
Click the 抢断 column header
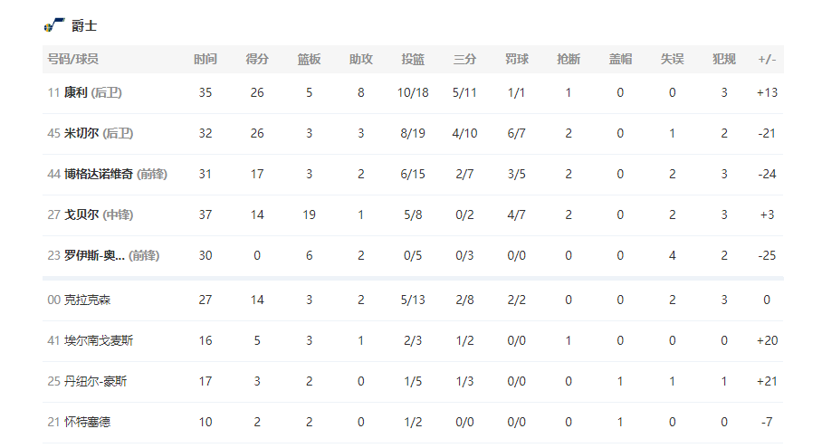(x=569, y=59)
